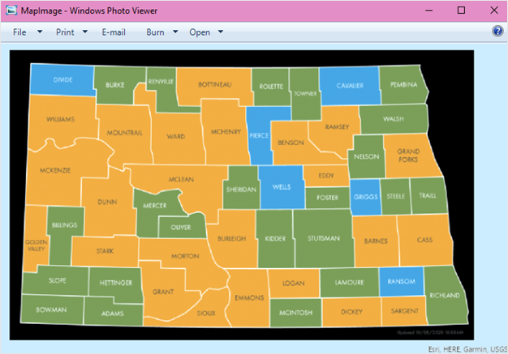
Task: Select the blue Cavalier county region
Action: tap(349, 84)
